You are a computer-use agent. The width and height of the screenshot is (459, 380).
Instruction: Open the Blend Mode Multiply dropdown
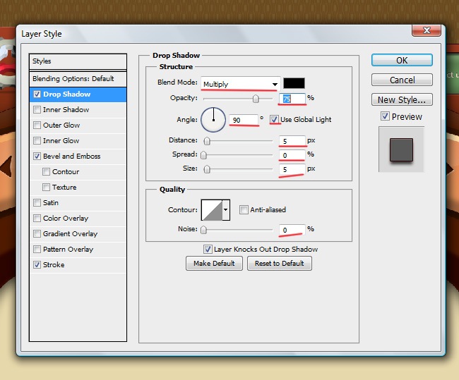[240, 84]
